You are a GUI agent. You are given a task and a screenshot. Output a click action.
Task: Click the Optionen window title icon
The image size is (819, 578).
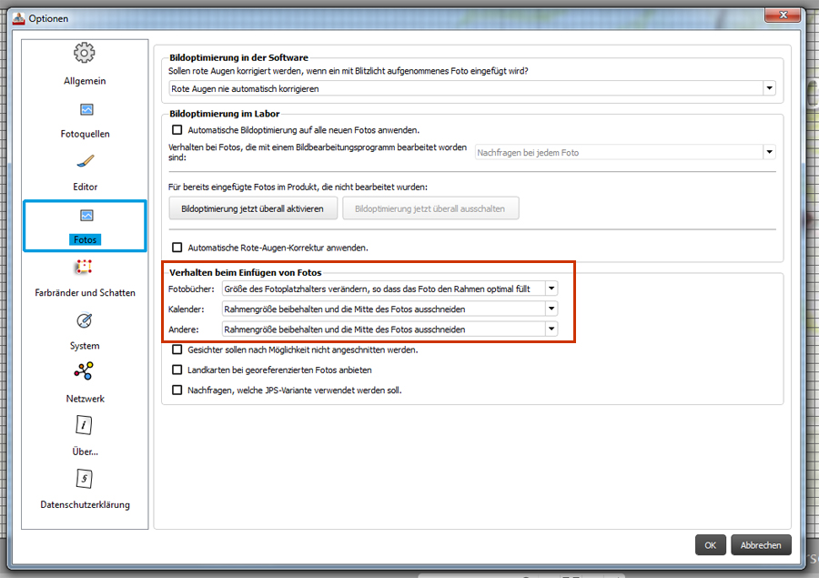[19, 18]
